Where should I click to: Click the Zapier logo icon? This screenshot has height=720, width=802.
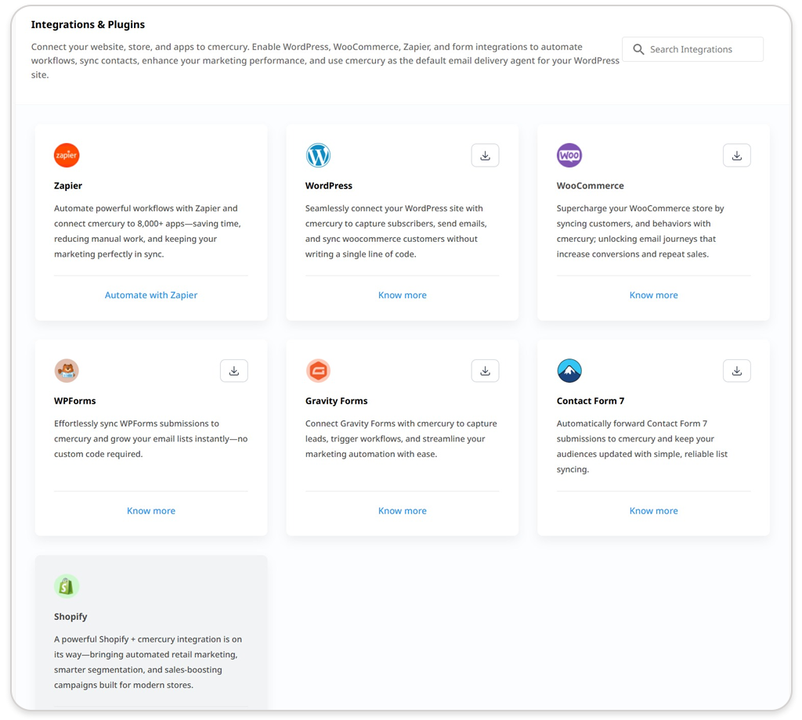tap(67, 155)
